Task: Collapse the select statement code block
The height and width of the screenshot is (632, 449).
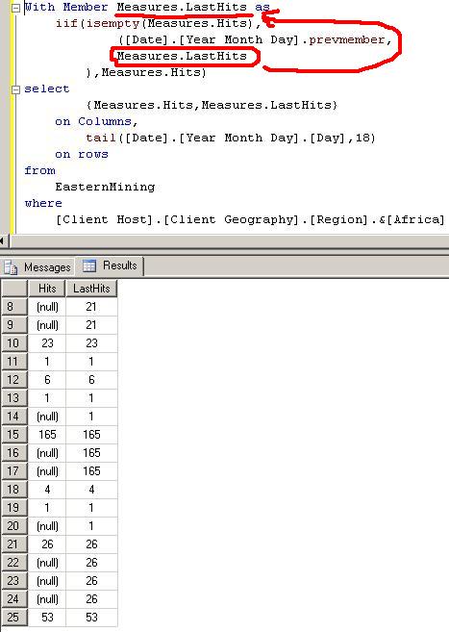Action: click(x=15, y=89)
